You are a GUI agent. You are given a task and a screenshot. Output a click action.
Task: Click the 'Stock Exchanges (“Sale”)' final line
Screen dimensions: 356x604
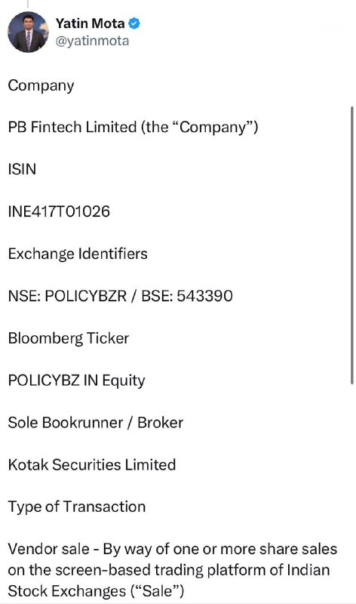pyautogui.click(x=96, y=591)
